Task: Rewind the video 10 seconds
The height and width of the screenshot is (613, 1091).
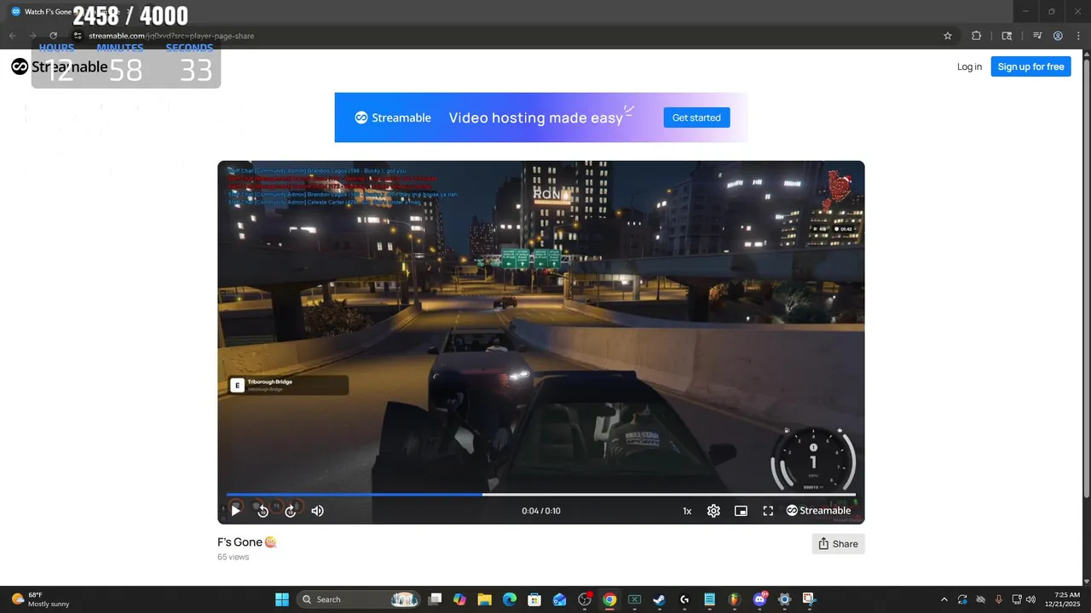Action: pos(263,511)
